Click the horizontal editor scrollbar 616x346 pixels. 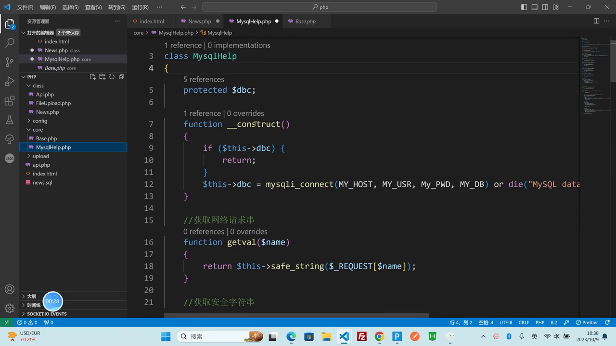click(x=296, y=316)
